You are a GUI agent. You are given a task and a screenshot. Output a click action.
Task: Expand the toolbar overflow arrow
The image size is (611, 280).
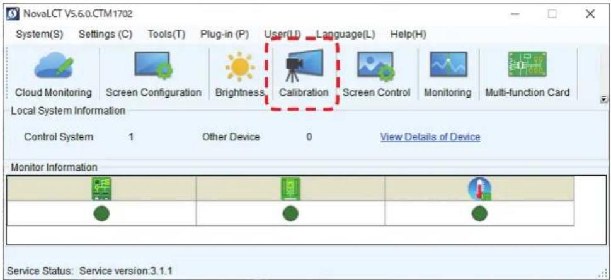[603, 99]
